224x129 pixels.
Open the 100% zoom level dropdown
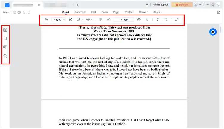click(59, 20)
